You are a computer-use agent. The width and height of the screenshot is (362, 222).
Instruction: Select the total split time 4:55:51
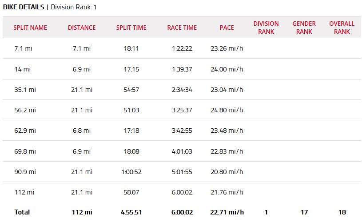tap(131, 212)
